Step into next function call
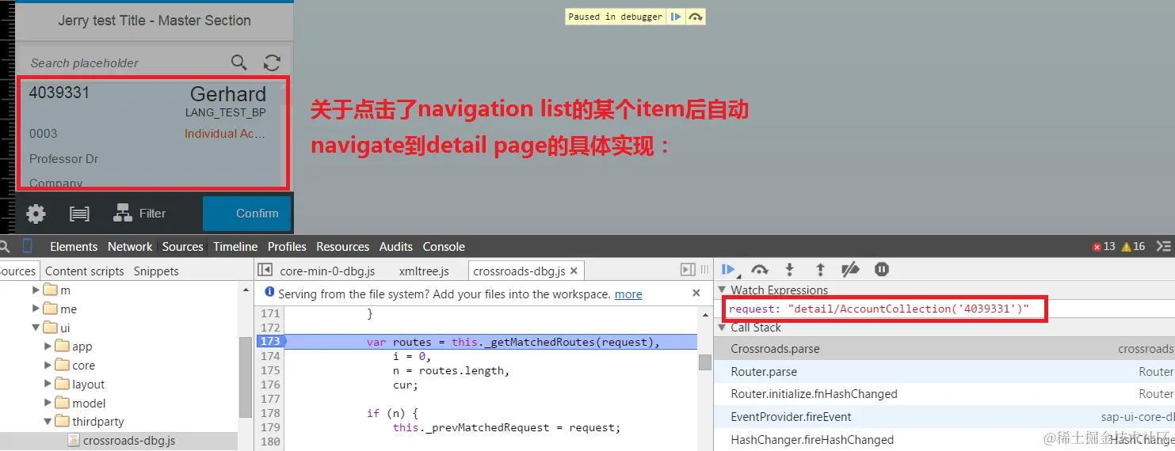The width and height of the screenshot is (1175, 451). point(789,270)
